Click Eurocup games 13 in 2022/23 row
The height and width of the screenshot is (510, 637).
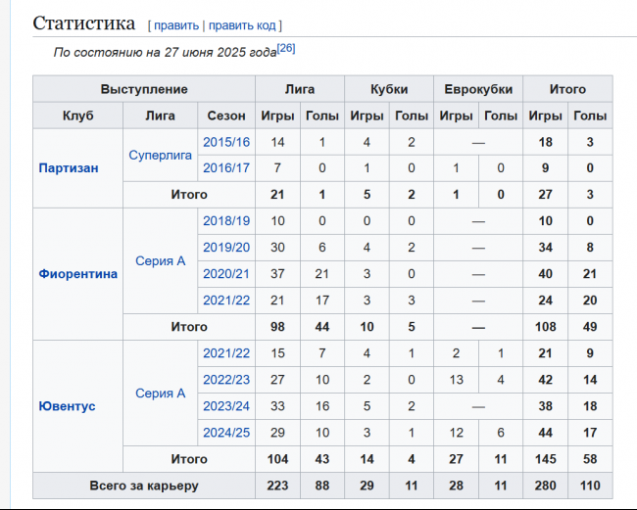point(456,380)
